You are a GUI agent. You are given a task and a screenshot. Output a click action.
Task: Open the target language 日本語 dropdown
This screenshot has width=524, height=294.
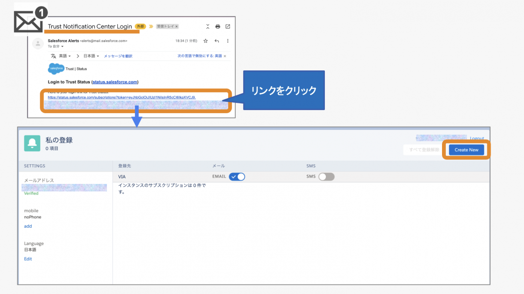[91, 56]
